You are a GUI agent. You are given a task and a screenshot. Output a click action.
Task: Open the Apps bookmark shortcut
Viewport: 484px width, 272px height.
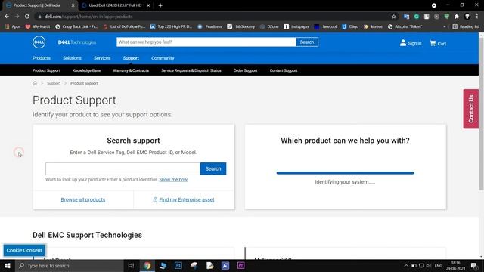pyautogui.click(x=13, y=27)
